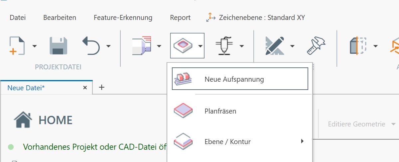Click the HOME house icon
The width and height of the screenshot is (399, 162).
[x=23, y=120]
